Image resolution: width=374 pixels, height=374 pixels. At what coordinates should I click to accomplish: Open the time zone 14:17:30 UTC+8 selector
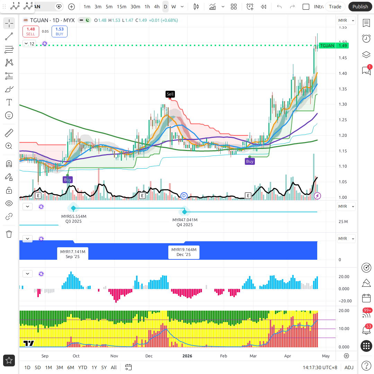pos(320,367)
